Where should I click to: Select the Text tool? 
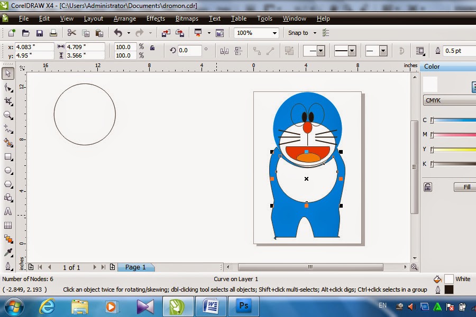pos(8,211)
